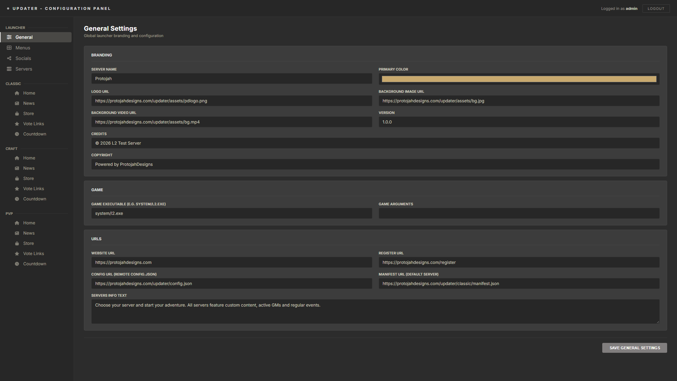Click the Classic News newspaper icon
The width and height of the screenshot is (677, 381).
click(17, 103)
